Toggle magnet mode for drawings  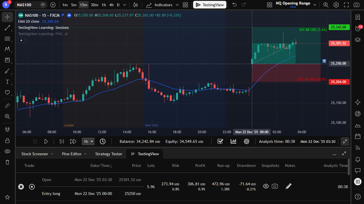(x=7, y=129)
